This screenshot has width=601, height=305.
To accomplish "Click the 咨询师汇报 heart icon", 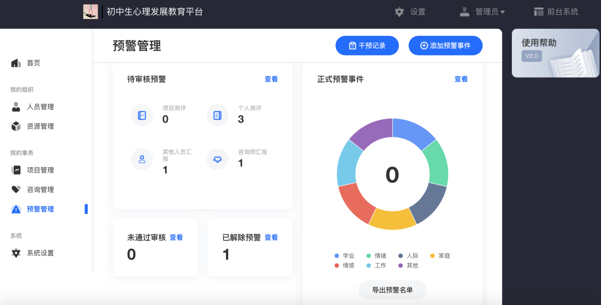I will 217,159.
